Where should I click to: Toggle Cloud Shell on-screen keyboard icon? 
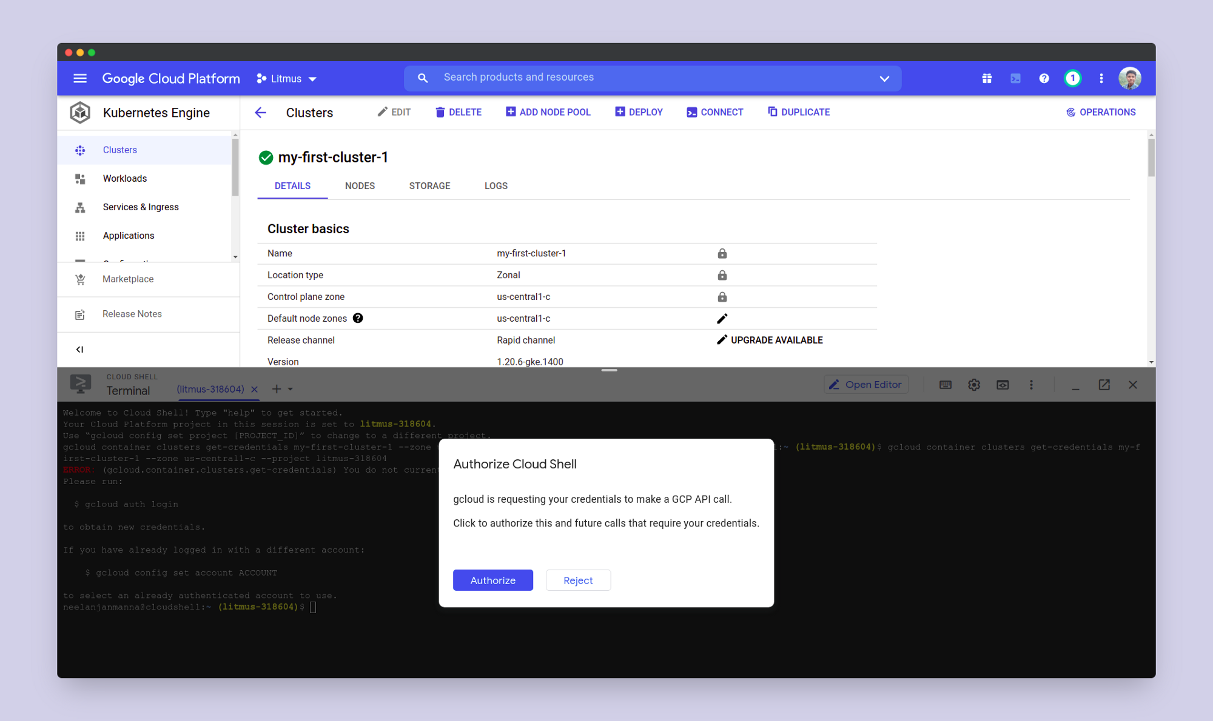tap(945, 385)
